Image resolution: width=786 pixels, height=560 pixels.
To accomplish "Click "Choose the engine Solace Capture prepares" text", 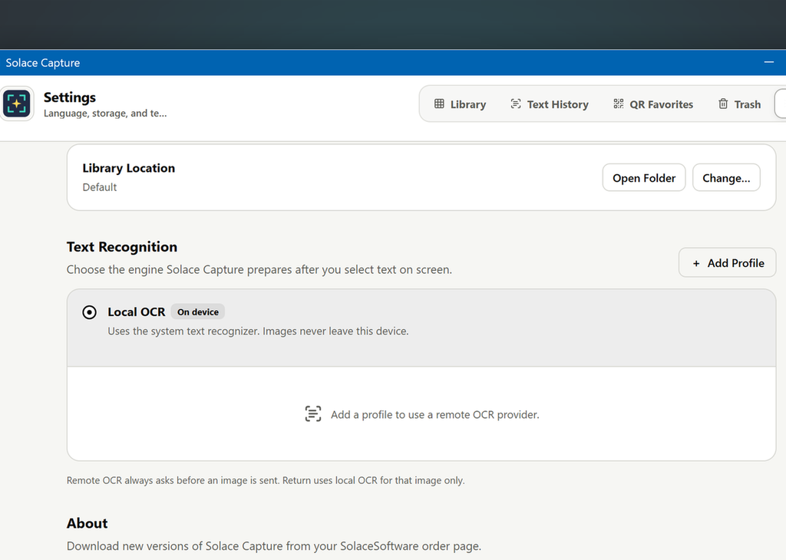I will pos(259,269).
